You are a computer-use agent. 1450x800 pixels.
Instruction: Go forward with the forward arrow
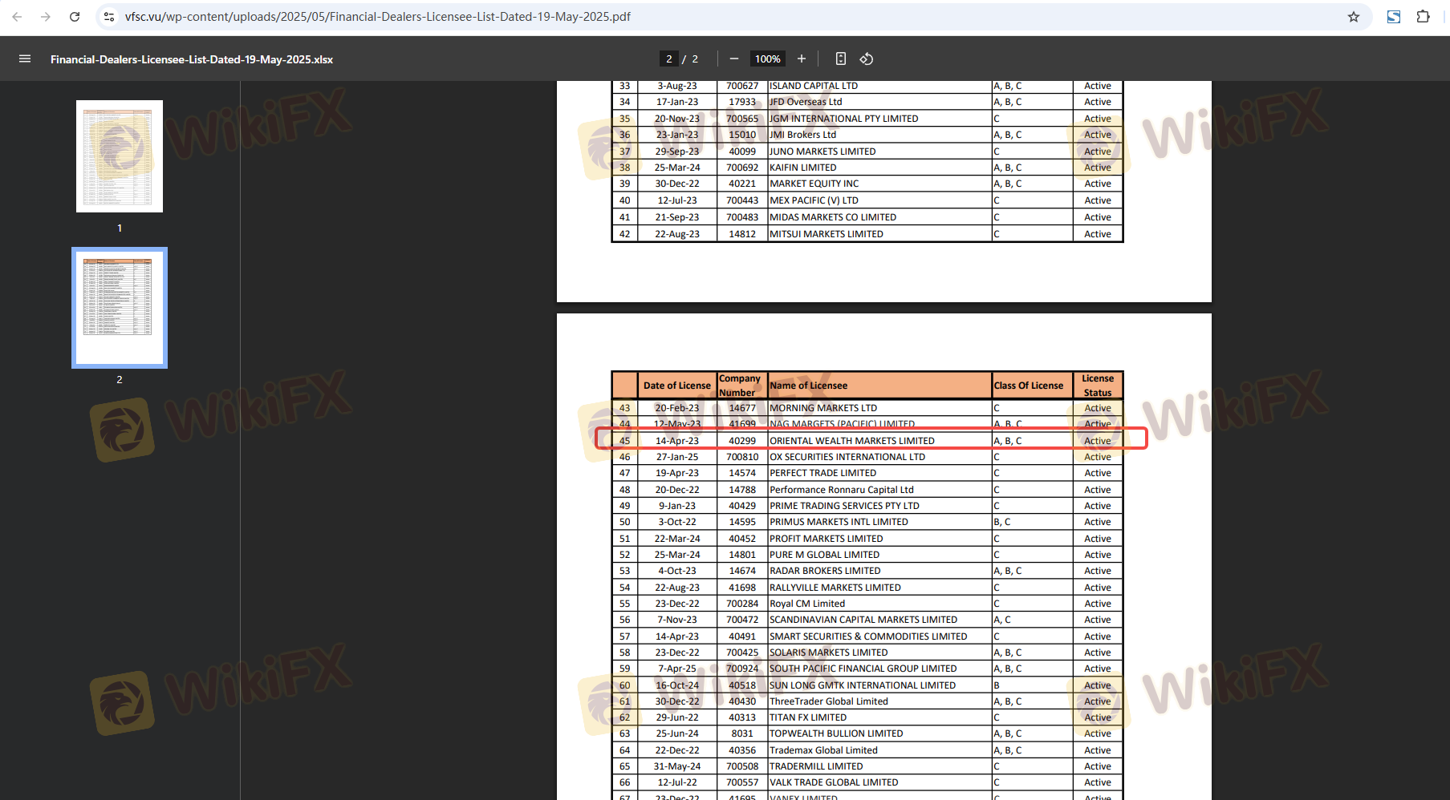pyautogui.click(x=46, y=17)
